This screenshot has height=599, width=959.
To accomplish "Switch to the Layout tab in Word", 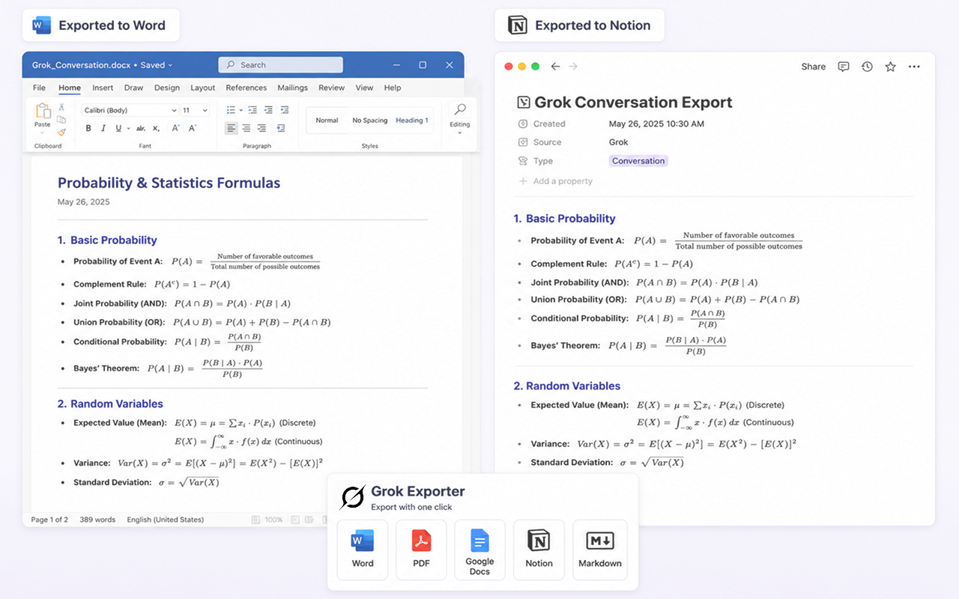I will (x=203, y=88).
